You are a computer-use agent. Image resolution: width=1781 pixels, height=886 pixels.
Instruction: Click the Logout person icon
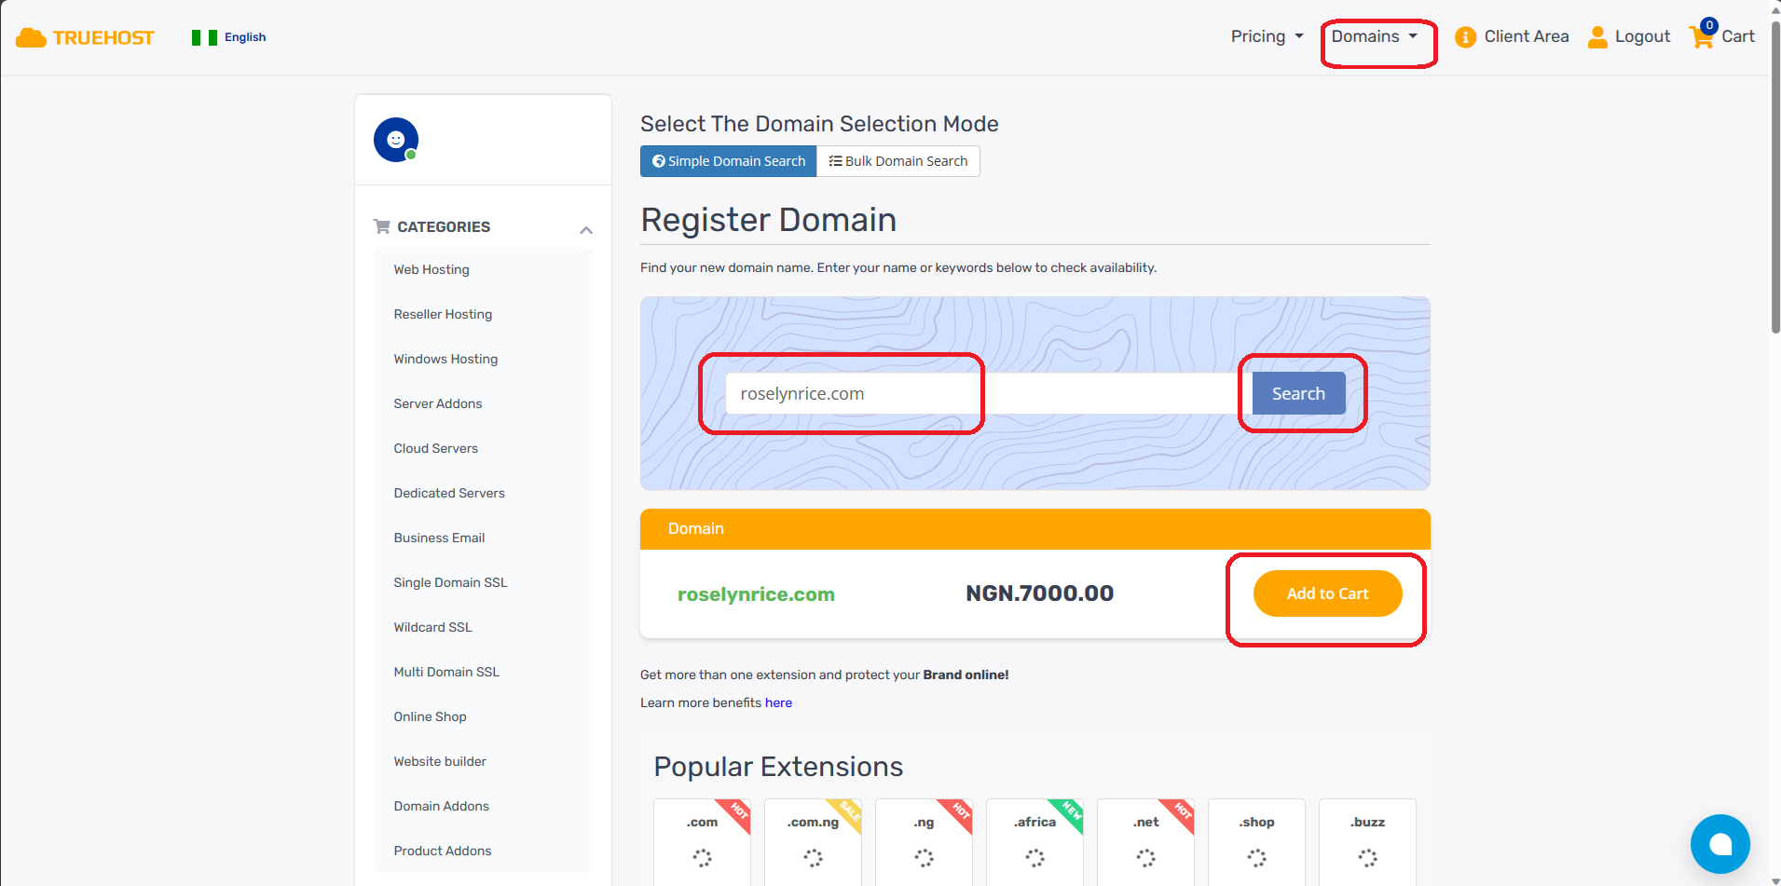coord(1596,36)
